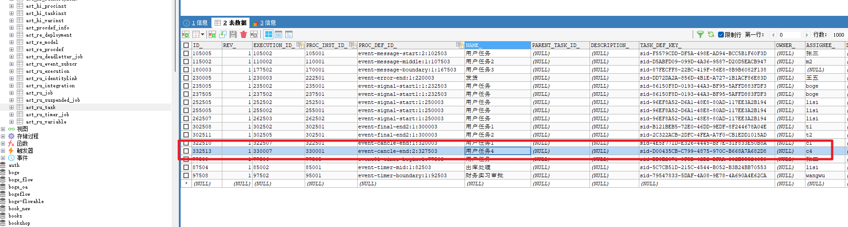Click the green filter funnel icon

tap(700, 34)
